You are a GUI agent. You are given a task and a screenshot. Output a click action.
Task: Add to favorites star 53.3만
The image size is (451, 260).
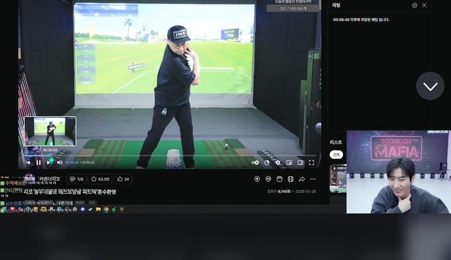(100, 179)
